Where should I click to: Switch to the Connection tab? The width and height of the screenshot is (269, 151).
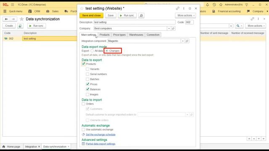coord(153,35)
